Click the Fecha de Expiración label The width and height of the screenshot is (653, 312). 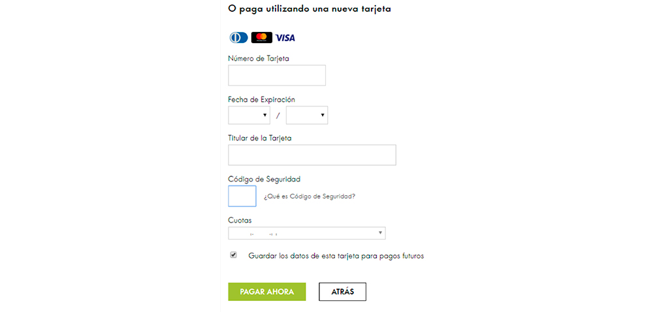pyautogui.click(x=262, y=99)
